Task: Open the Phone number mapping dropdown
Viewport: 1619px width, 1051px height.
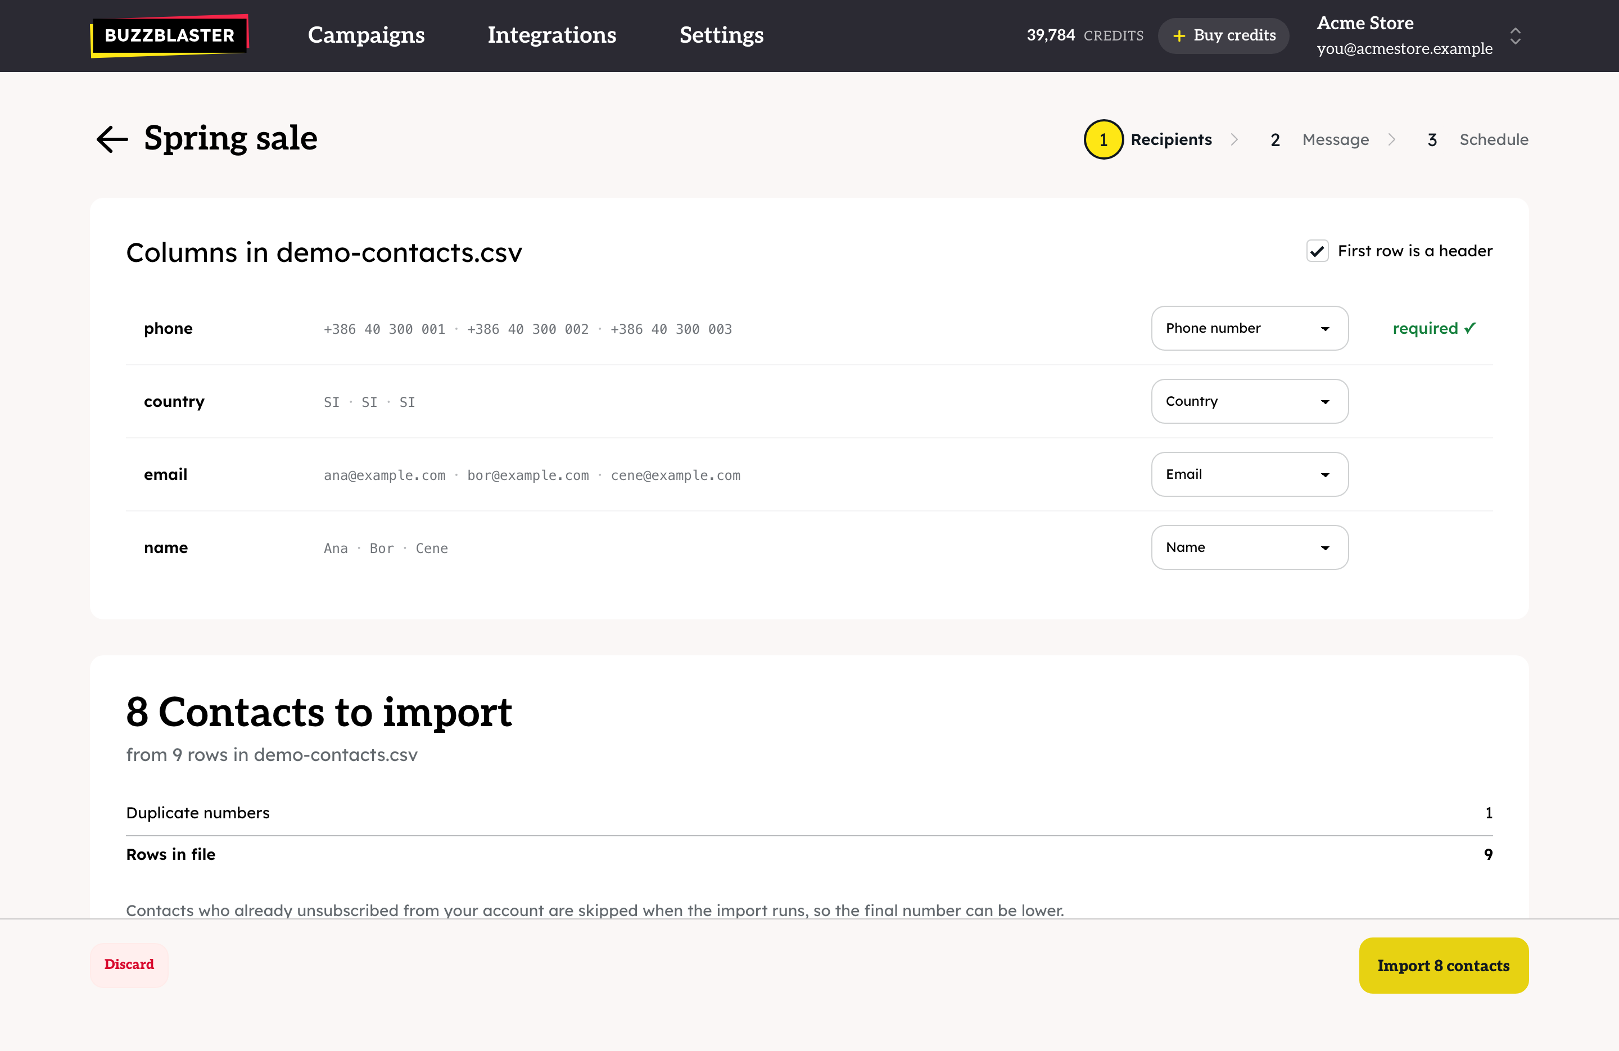Action: (x=1250, y=328)
